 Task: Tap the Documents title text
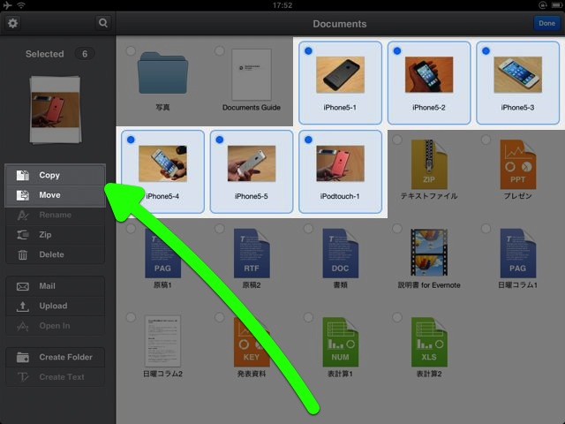pos(340,24)
